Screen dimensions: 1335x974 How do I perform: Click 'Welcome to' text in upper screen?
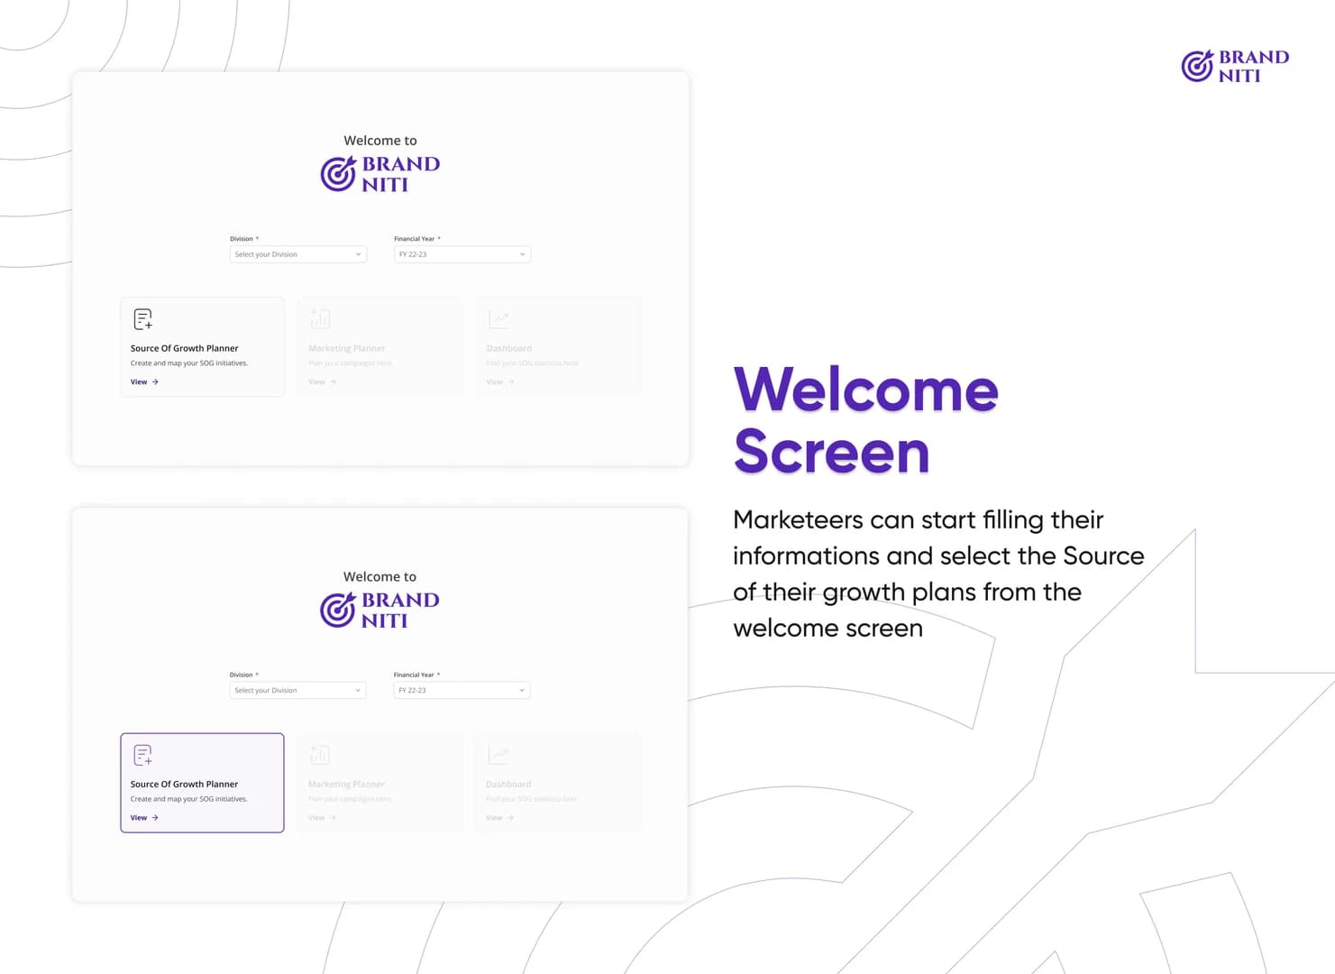380,141
